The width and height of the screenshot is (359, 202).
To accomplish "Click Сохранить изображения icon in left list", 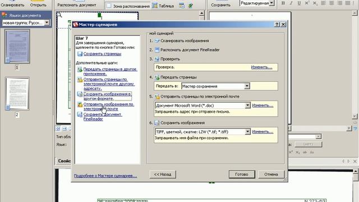I will pos(80,94).
